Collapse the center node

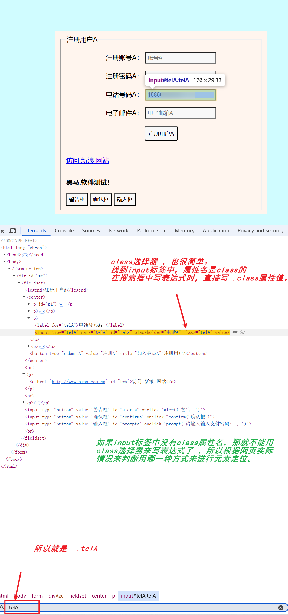[x=24, y=297]
